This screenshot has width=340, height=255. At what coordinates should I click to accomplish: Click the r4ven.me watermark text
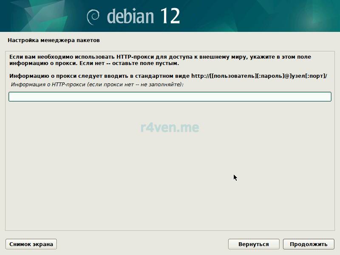[170, 127]
